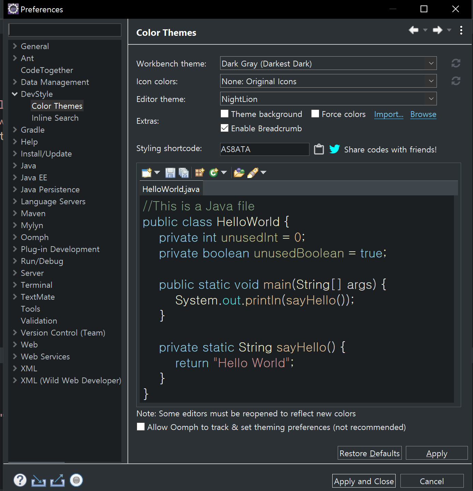This screenshot has height=491, width=473.
Task: Select Color Themes in the tree
Action: pyautogui.click(x=57, y=106)
